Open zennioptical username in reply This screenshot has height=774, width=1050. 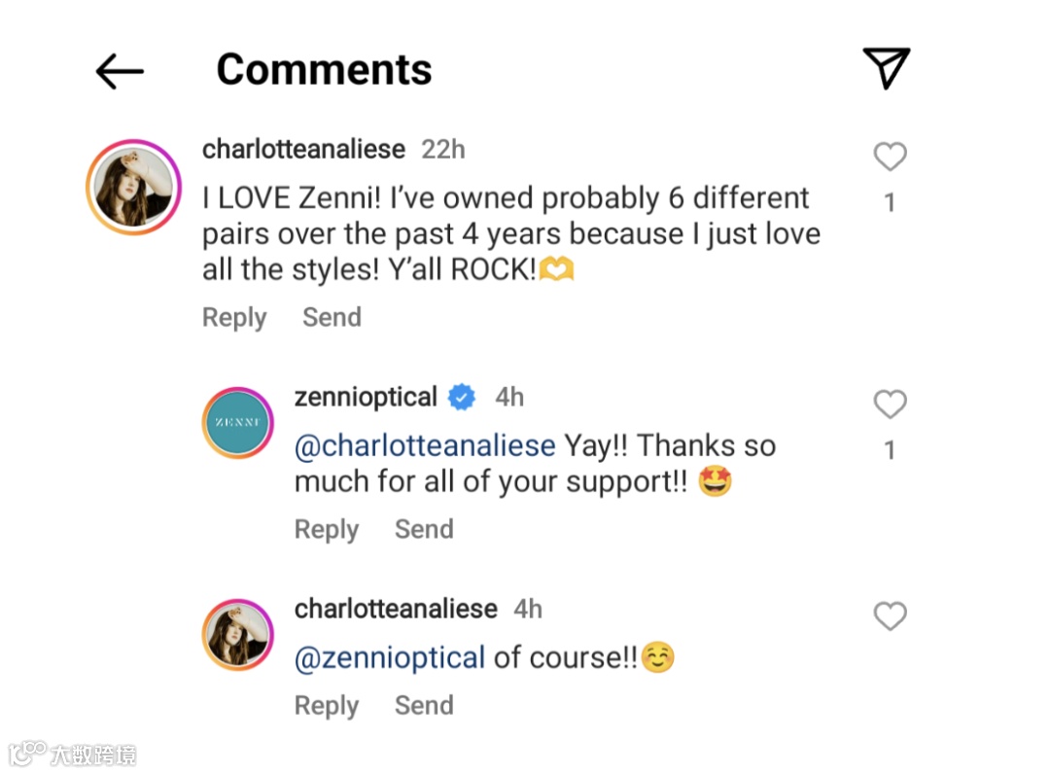click(x=366, y=398)
